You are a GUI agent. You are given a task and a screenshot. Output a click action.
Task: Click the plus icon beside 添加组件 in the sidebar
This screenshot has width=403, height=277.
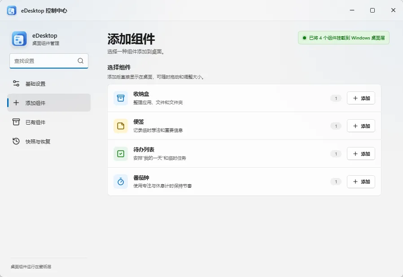[x=16, y=103]
